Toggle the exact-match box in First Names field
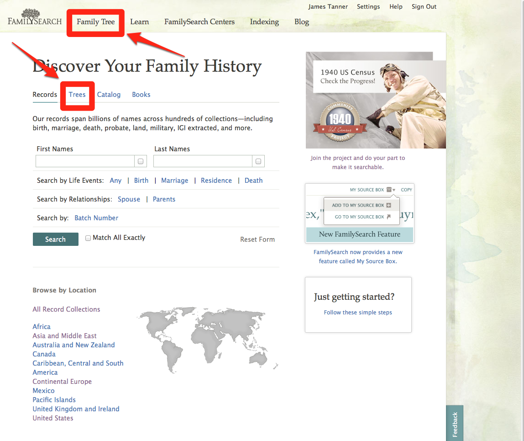 140,161
